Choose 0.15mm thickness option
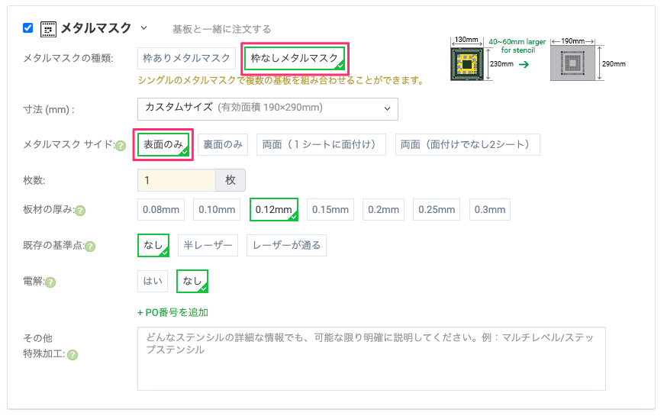This screenshot has height=416, width=664. pyautogui.click(x=330, y=209)
